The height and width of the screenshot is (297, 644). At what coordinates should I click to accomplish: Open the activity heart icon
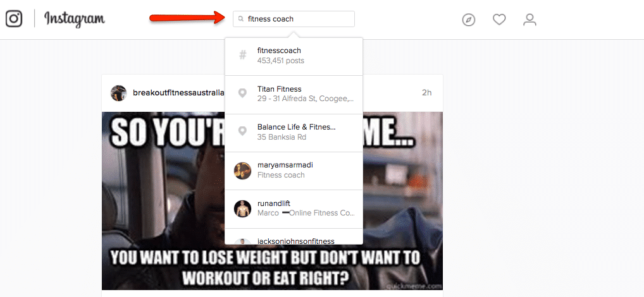499,20
